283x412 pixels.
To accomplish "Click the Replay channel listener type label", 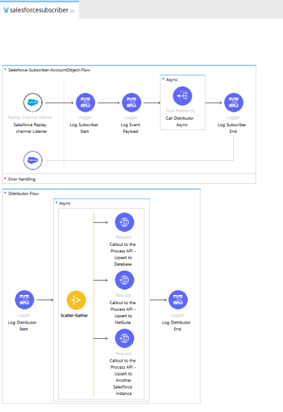I will point(30,118).
